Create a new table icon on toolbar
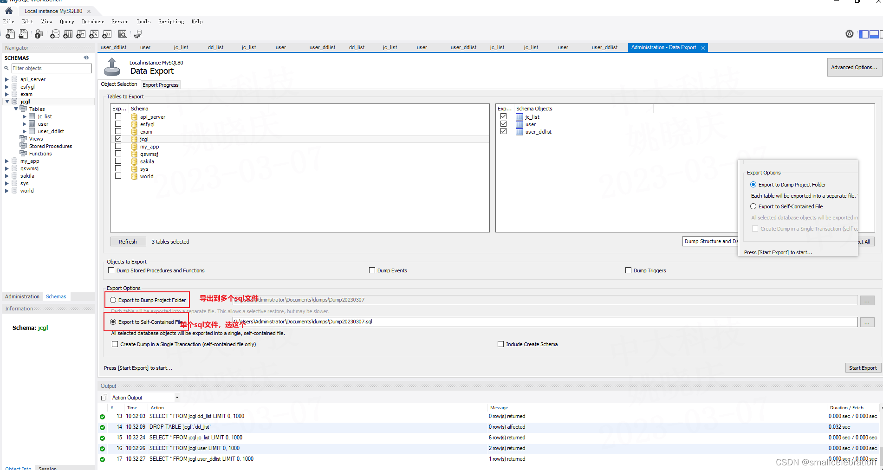This screenshot has height=470, width=883. click(x=67, y=34)
